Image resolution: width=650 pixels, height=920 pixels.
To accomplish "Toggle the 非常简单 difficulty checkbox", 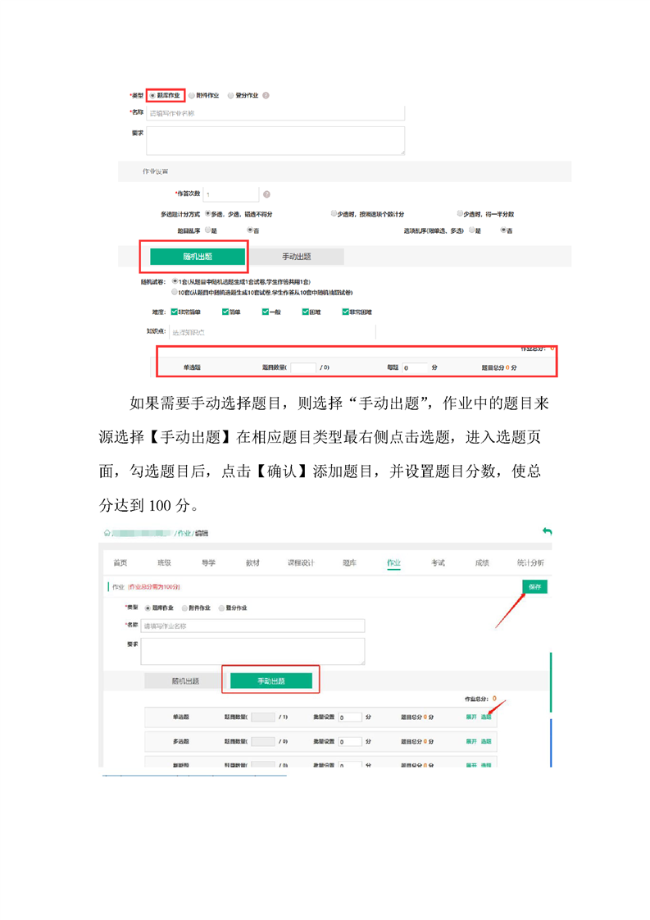I will pos(174,312).
